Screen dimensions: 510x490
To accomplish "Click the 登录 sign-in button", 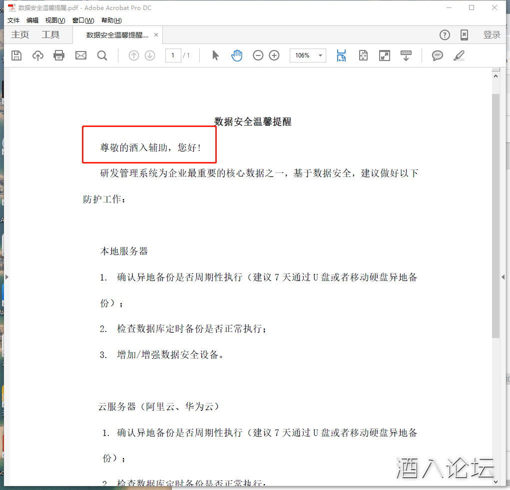I will pos(492,34).
